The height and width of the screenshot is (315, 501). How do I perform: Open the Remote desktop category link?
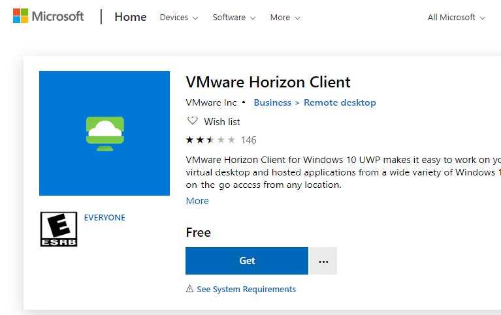(340, 102)
